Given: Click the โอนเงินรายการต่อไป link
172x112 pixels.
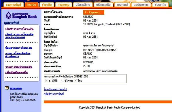Looking at the screenshot, I should tap(55, 89).
